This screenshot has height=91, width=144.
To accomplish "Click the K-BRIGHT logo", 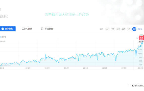I will 138,86.
